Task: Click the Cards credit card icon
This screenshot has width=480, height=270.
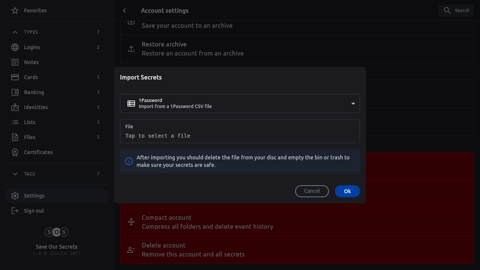Action: (x=15, y=77)
